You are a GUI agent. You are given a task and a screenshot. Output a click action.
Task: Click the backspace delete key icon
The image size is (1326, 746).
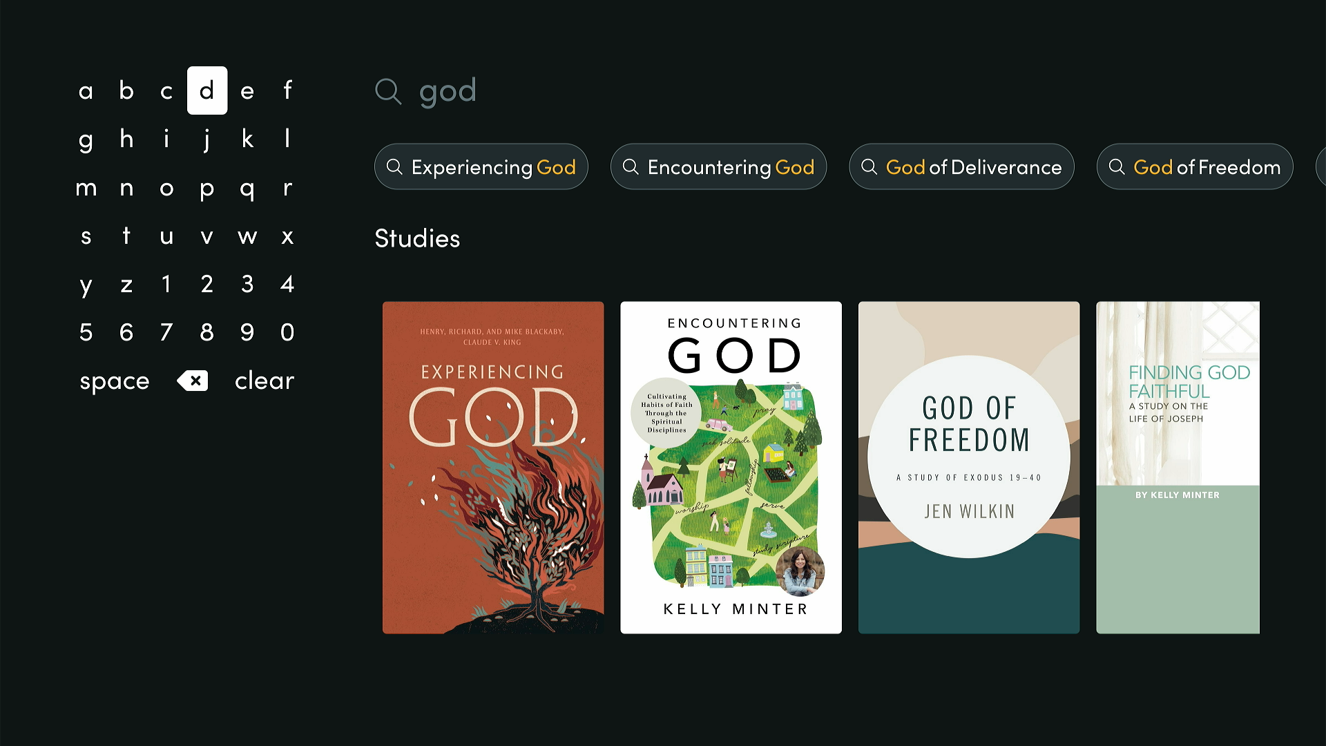click(193, 381)
